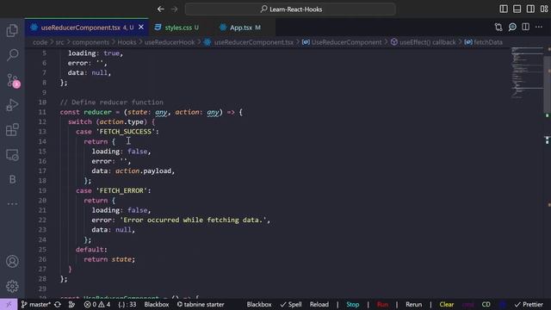Close the useReducerComponent.tsx tab

[141, 27]
